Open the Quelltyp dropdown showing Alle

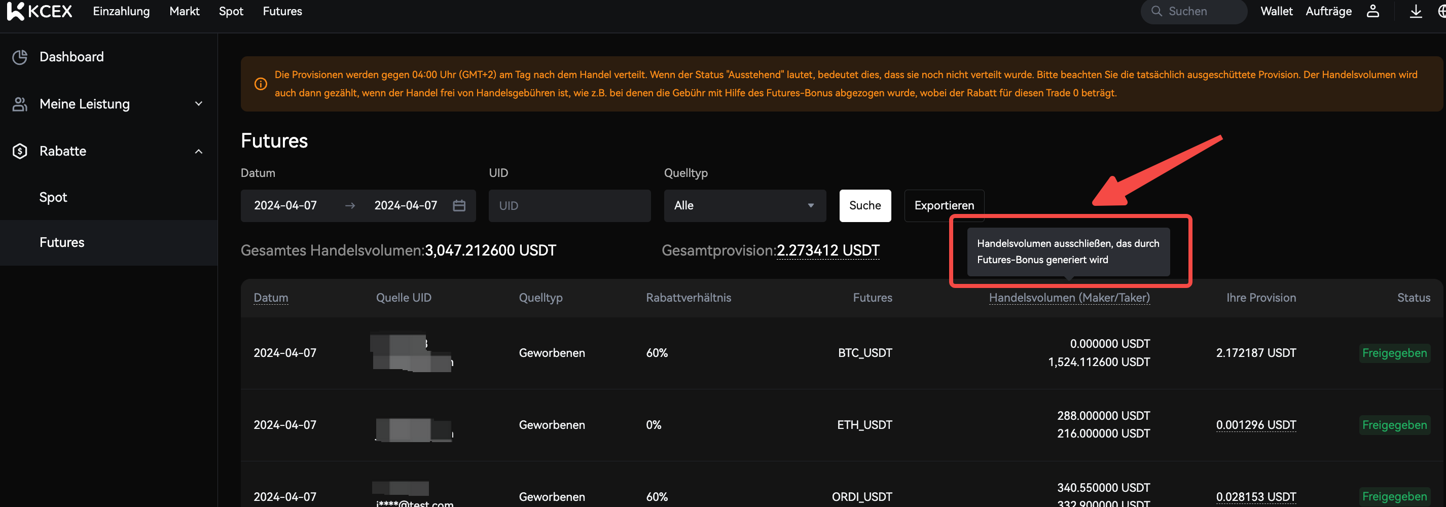pyautogui.click(x=744, y=206)
